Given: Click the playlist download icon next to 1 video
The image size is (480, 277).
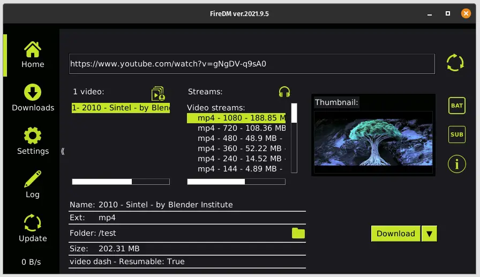Looking at the screenshot, I should click(158, 93).
